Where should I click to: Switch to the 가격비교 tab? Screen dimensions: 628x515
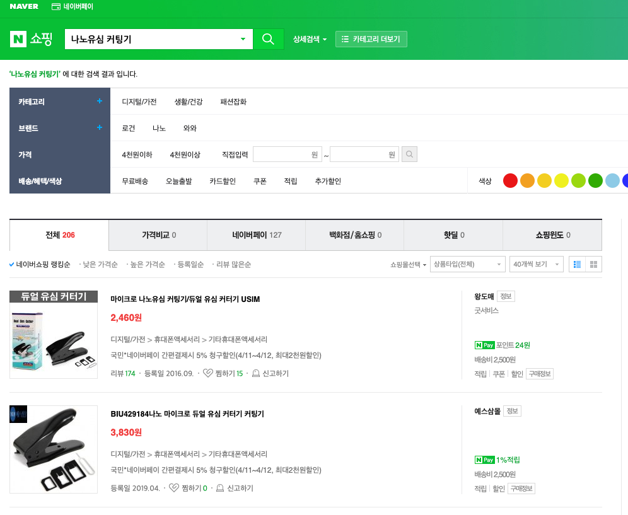coord(158,235)
